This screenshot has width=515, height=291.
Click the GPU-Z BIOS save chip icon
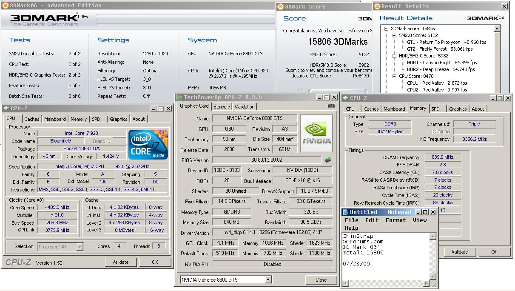pos(327,160)
